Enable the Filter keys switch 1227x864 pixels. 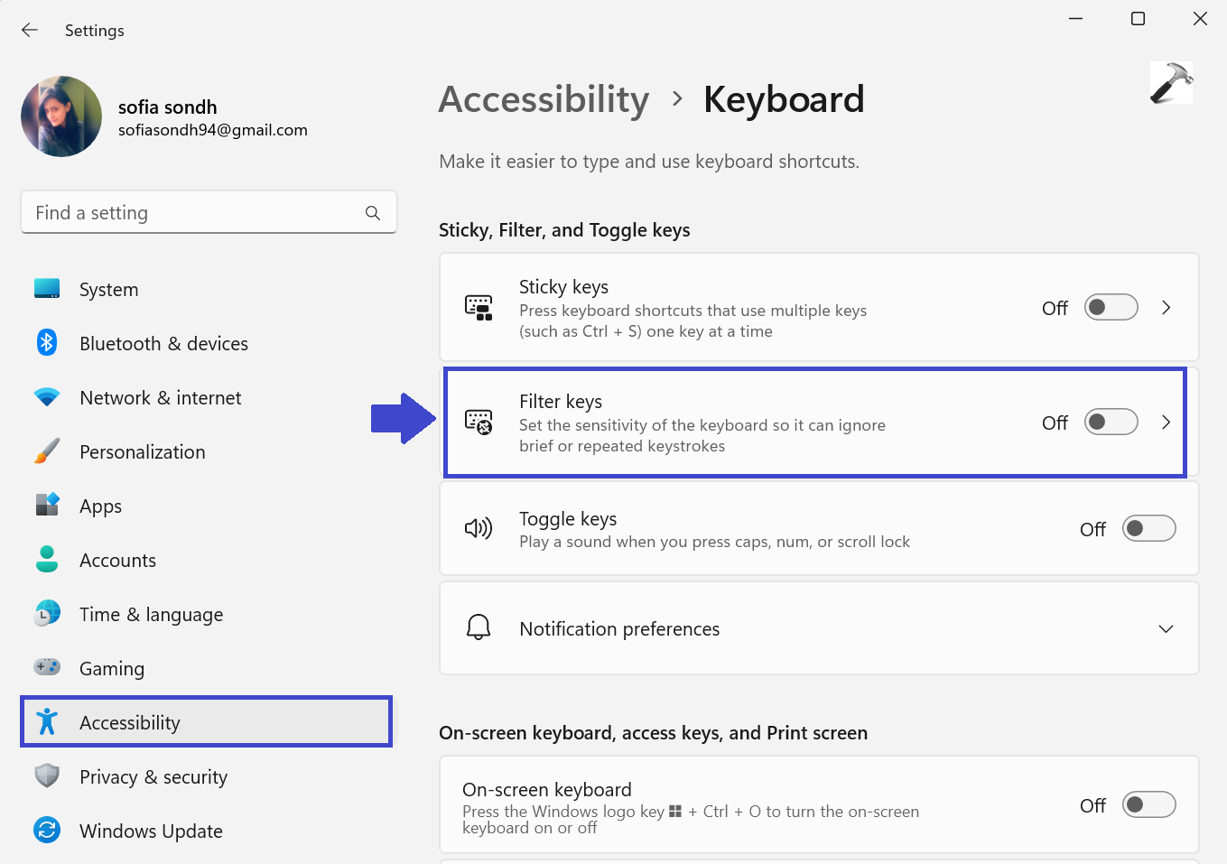click(x=1111, y=422)
